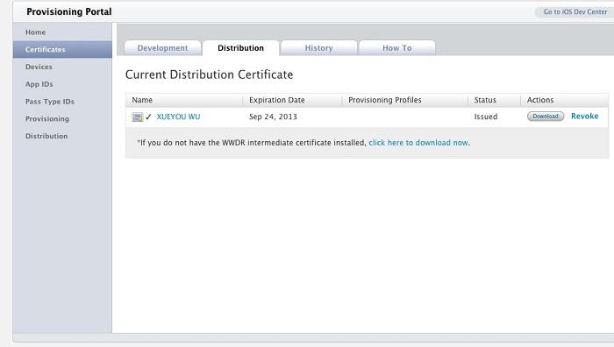Image resolution: width=614 pixels, height=347 pixels.
Task: Switch to the Development tab
Action: (162, 47)
